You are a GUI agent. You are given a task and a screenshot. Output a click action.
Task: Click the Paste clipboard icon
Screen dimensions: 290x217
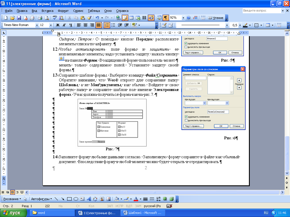82,18
